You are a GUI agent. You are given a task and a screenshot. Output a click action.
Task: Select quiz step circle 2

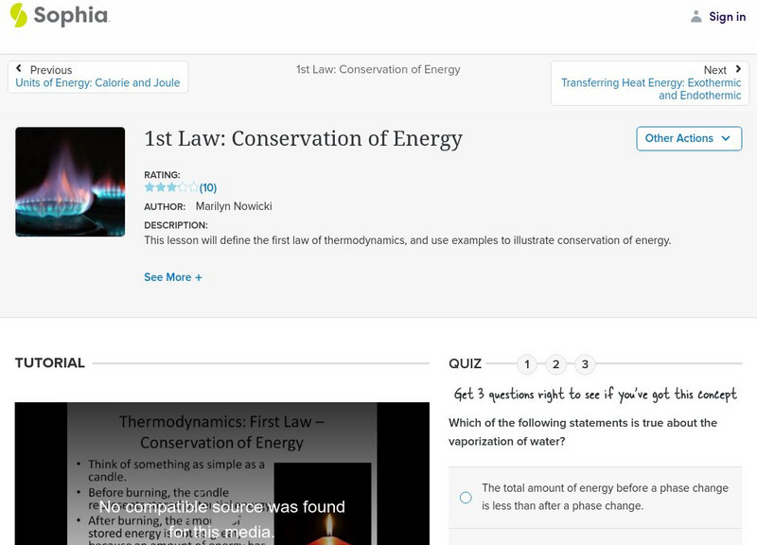pyautogui.click(x=555, y=363)
